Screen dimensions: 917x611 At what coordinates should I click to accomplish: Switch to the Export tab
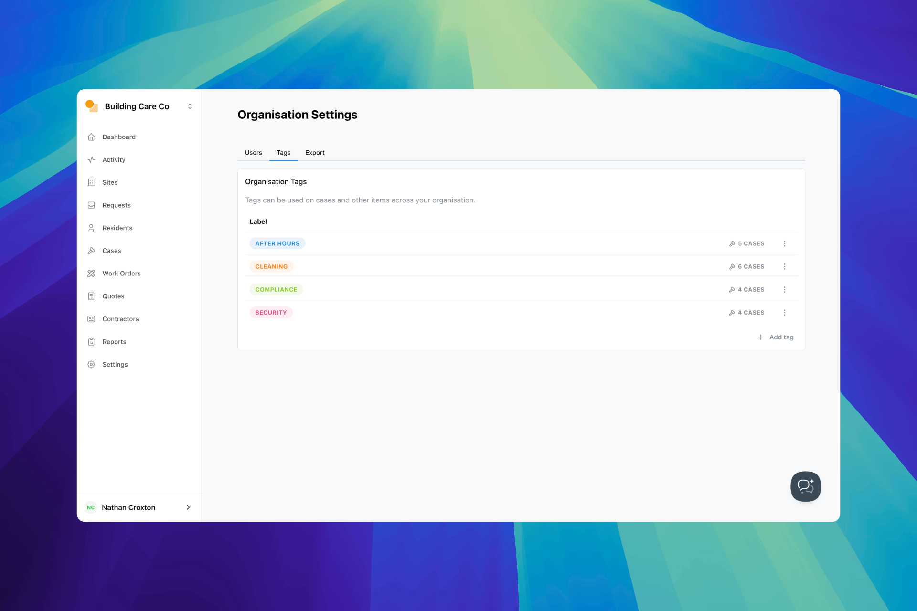[x=315, y=153]
